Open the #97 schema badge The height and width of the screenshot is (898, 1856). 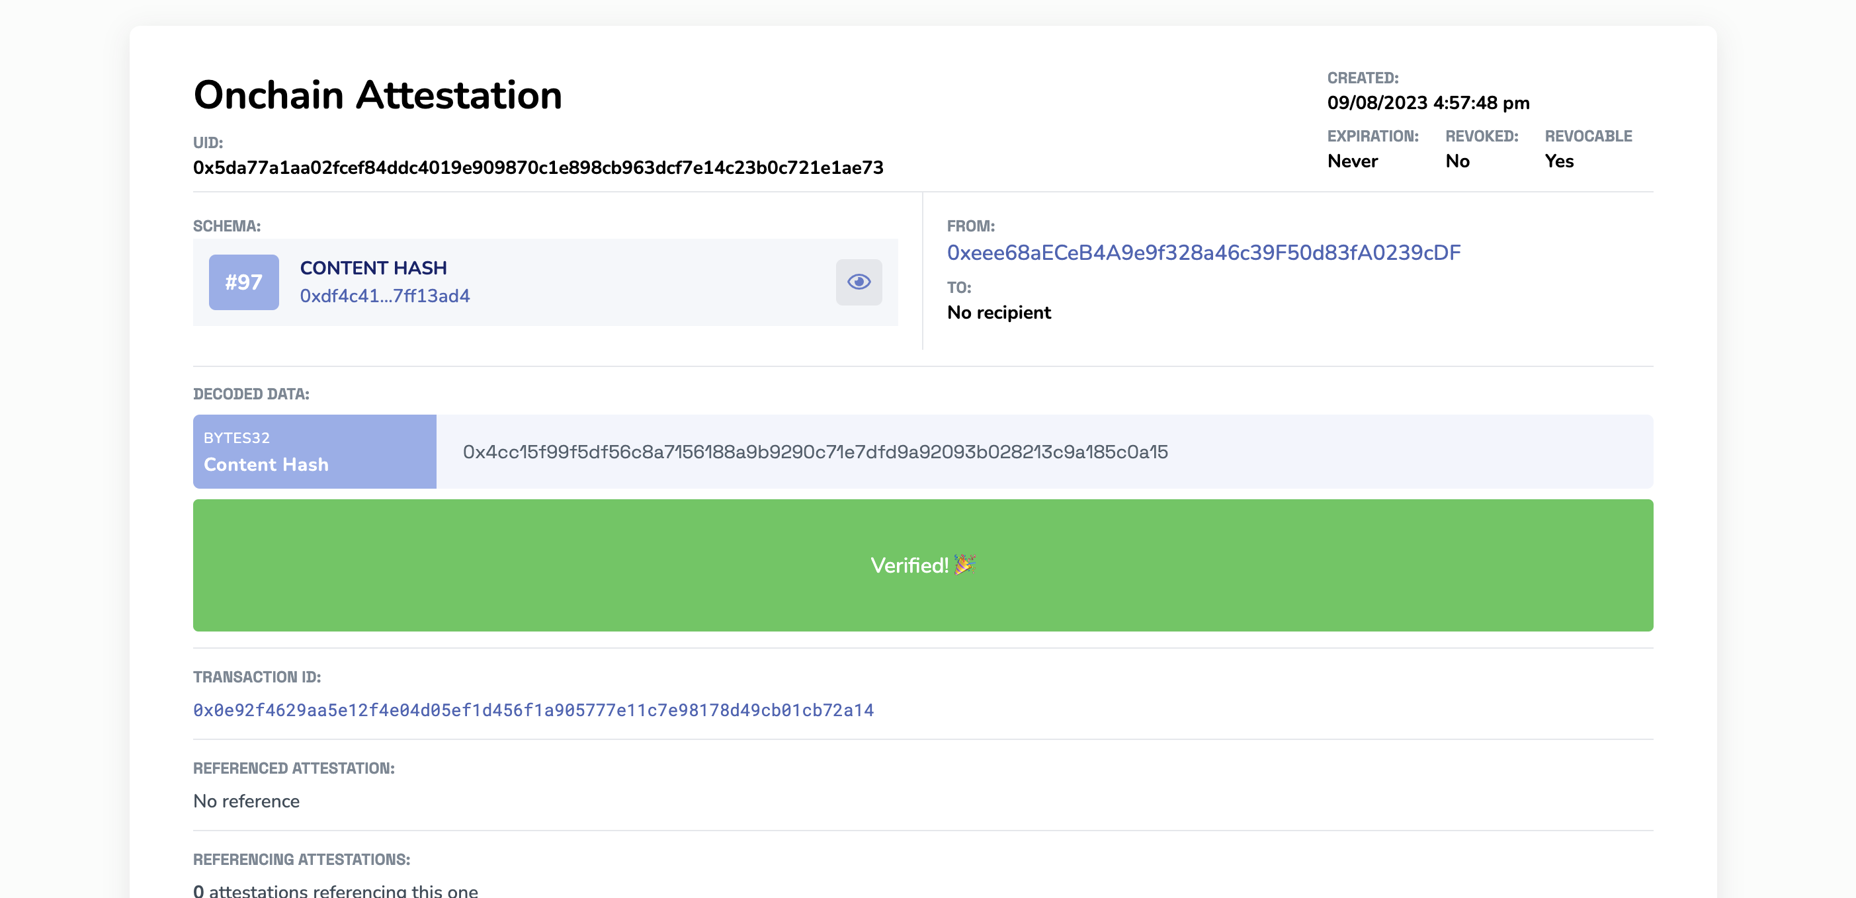click(x=243, y=282)
